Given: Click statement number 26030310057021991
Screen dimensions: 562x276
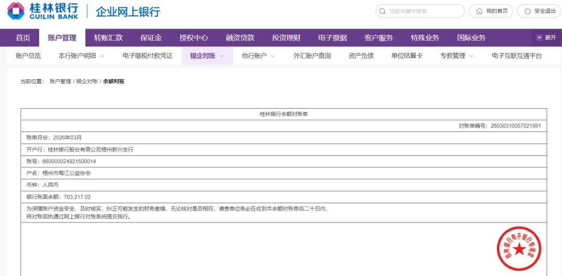Looking at the screenshot, I should pyautogui.click(x=516, y=126).
